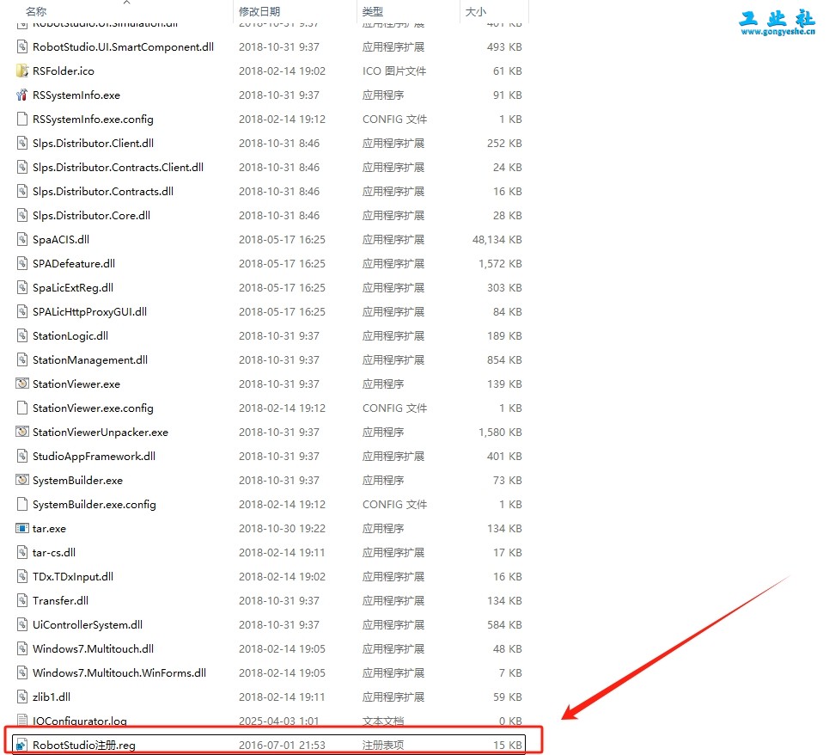Viewport: 829px width, 755px height.
Task: Select the file name RSFolder.ico
Action: (x=64, y=71)
